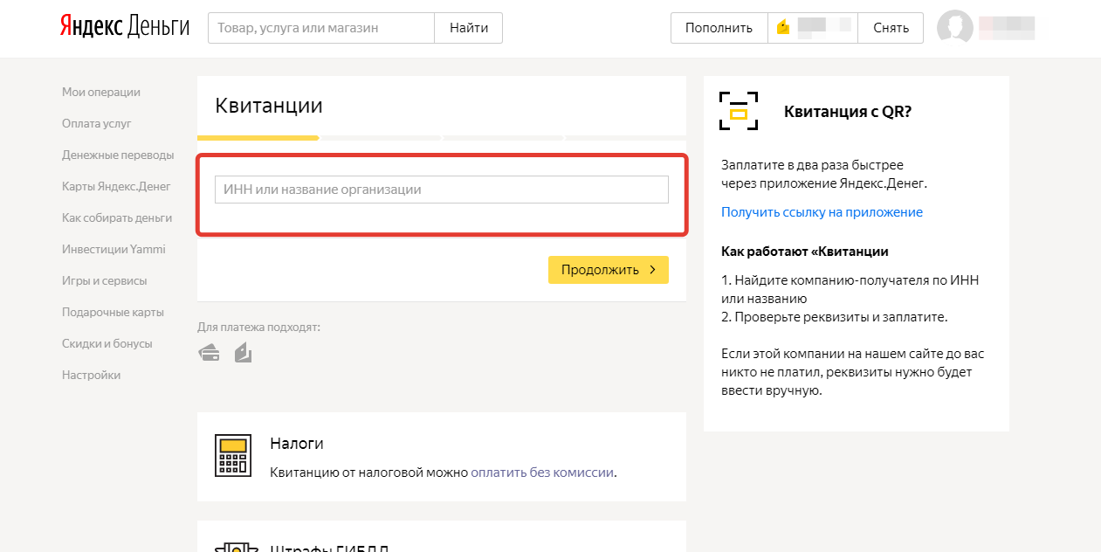Select the highlighted first step of the progress bar
Image resolution: width=1101 pixels, height=552 pixels.
(x=258, y=137)
